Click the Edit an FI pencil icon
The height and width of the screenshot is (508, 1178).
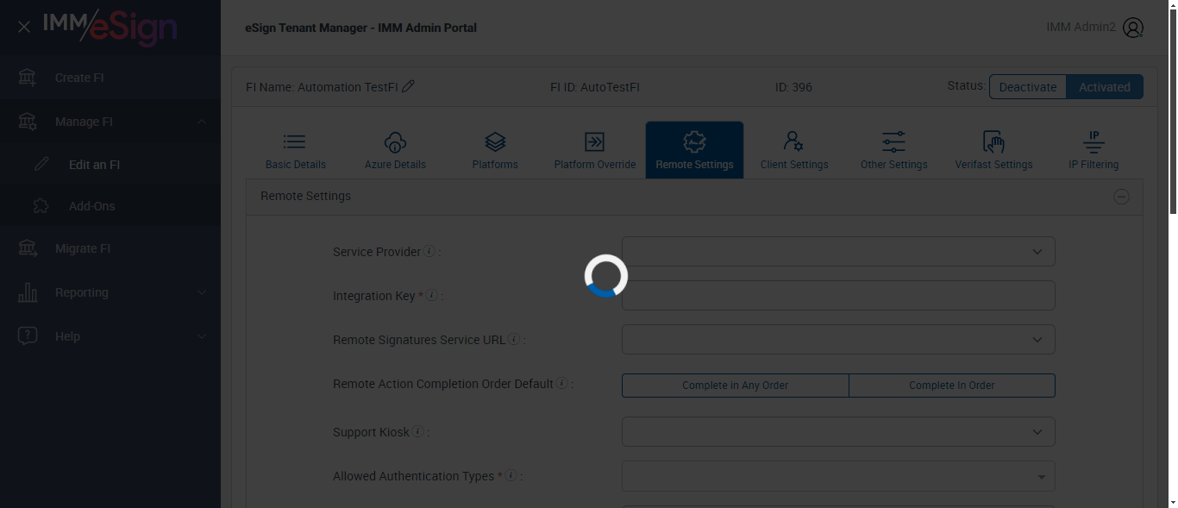[x=41, y=164]
